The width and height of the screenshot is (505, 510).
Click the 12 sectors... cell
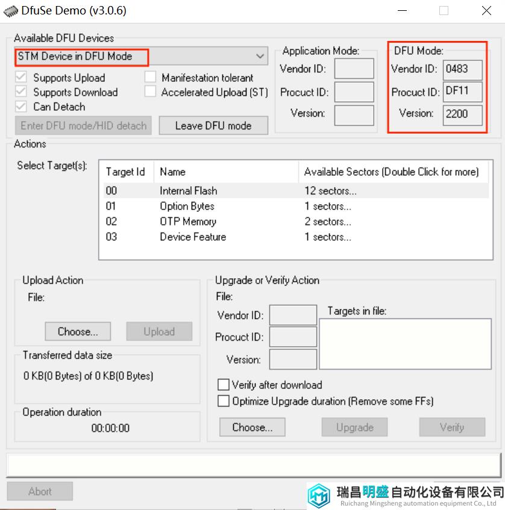click(330, 191)
